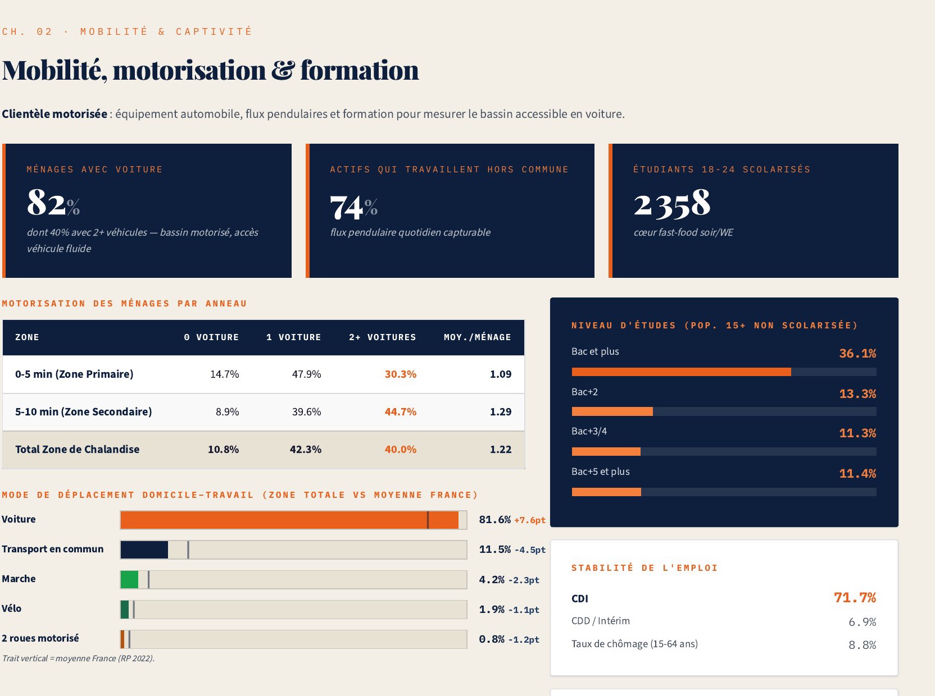935x696 pixels.
Task: Click the 'STABILITÉ DE L'EMPLOI' heading
Action: pos(644,568)
